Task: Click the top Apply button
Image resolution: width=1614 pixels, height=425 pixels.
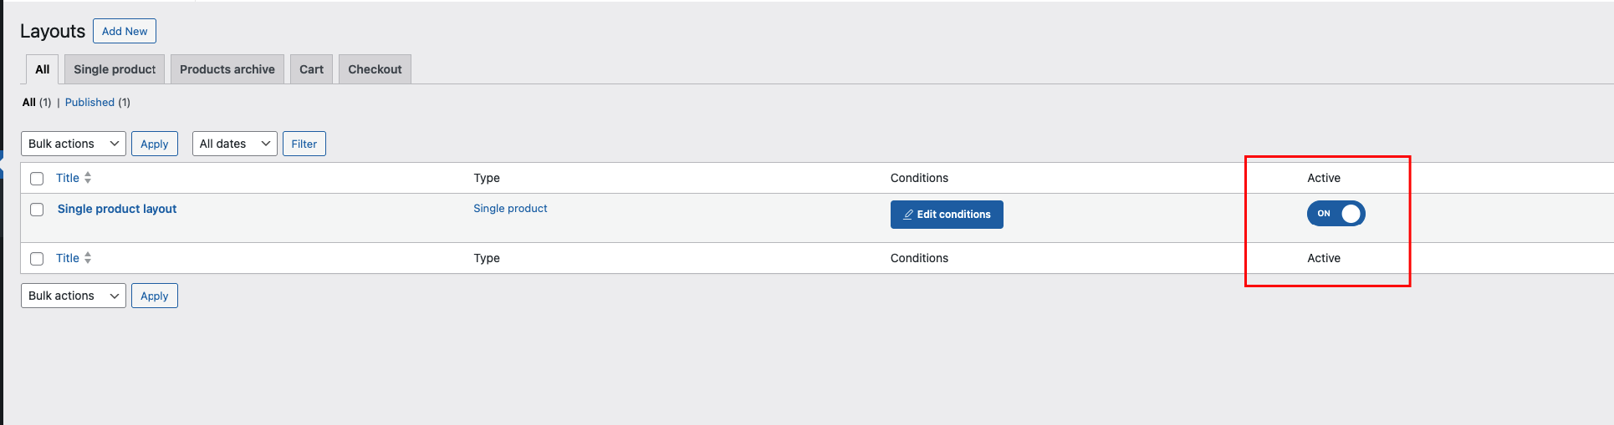Action: [155, 144]
